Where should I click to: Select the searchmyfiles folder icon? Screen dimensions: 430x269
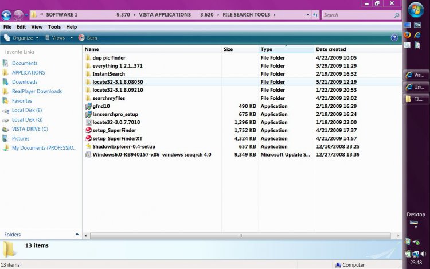(88, 98)
